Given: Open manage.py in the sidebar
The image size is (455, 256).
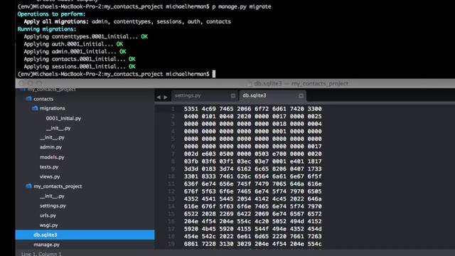Looking at the screenshot, I should (46, 245).
